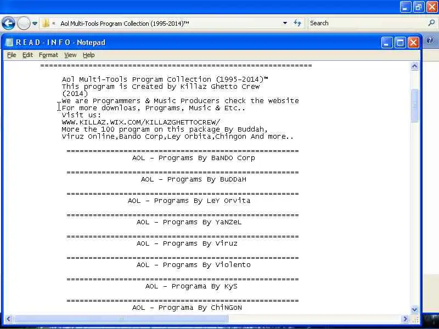The image size is (439, 329).
Task: Click the address bar path text
Action: (125, 24)
